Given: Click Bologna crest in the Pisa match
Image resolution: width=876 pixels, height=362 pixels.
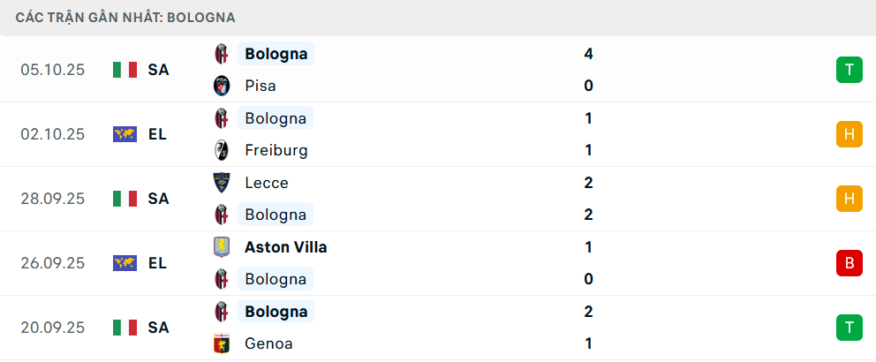Looking at the screenshot, I should coord(222,54).
